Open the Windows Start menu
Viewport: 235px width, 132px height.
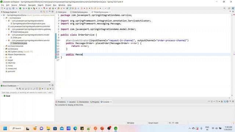[x=5, y=128]
